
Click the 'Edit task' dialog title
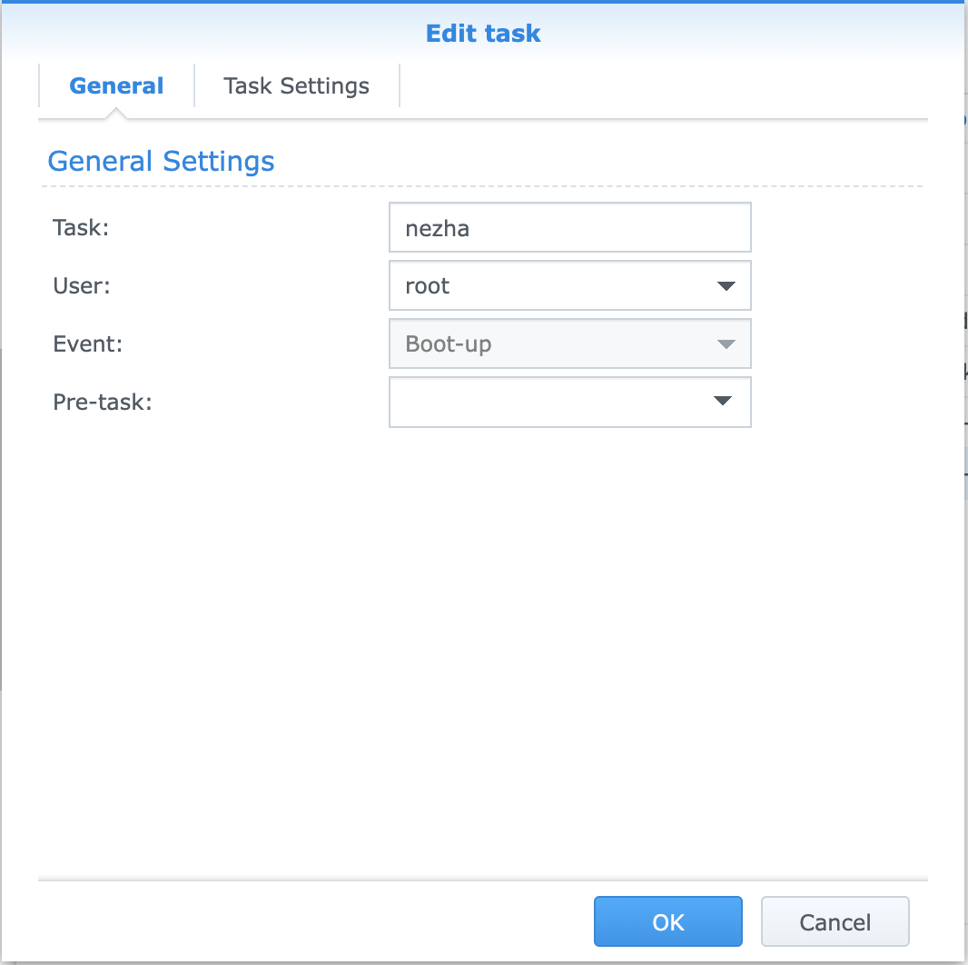click(483, 34)
